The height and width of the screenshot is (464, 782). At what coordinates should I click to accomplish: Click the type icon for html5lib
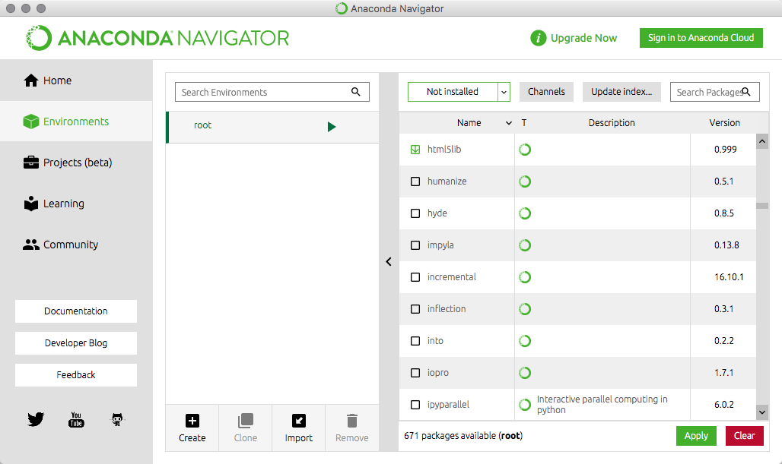point(525,150)
